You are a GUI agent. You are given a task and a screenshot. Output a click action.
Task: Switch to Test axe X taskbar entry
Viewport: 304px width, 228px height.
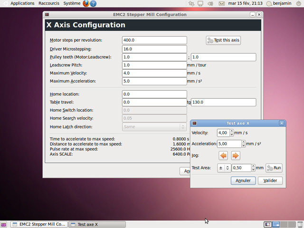click(x=97, y=224)
